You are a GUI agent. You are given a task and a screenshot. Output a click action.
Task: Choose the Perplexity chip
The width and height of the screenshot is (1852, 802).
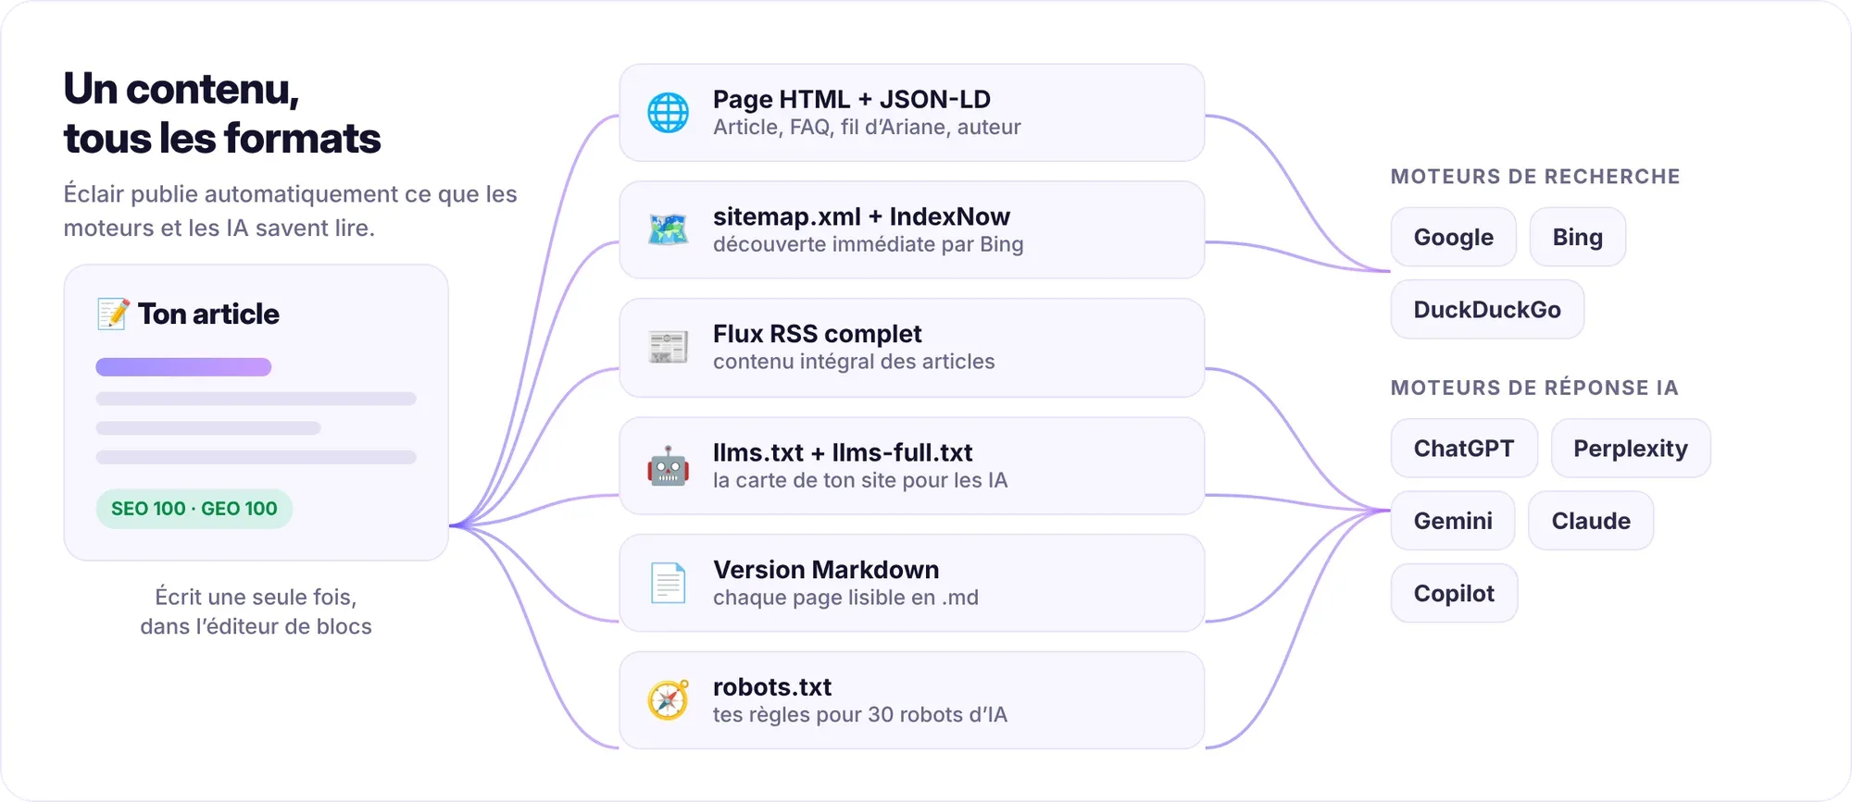pyautogui.click(x=1631, y=448)
